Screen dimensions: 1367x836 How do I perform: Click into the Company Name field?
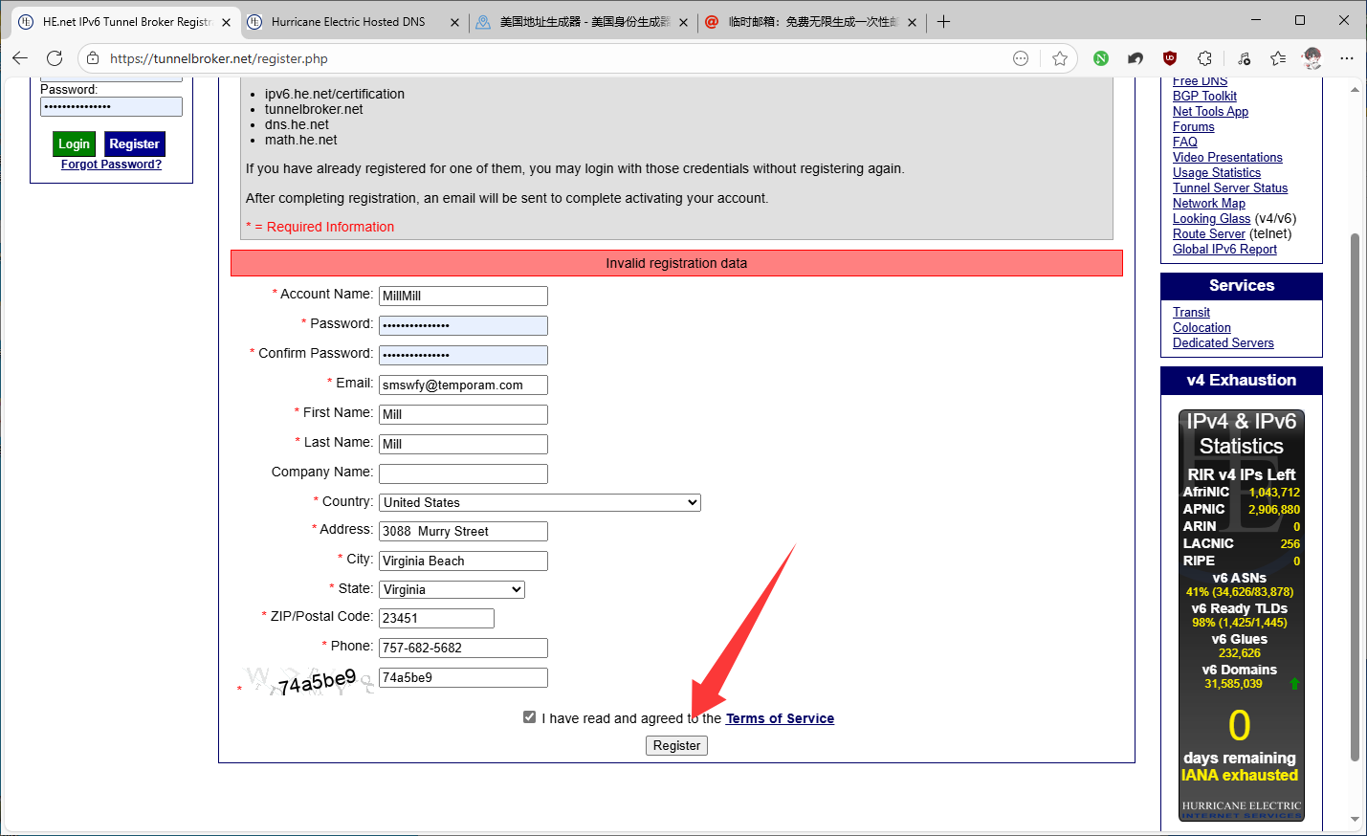463,473
